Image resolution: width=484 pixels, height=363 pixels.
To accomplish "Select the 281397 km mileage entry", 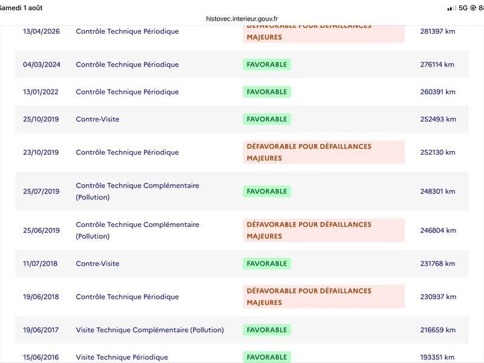I will tap(437, 31).
